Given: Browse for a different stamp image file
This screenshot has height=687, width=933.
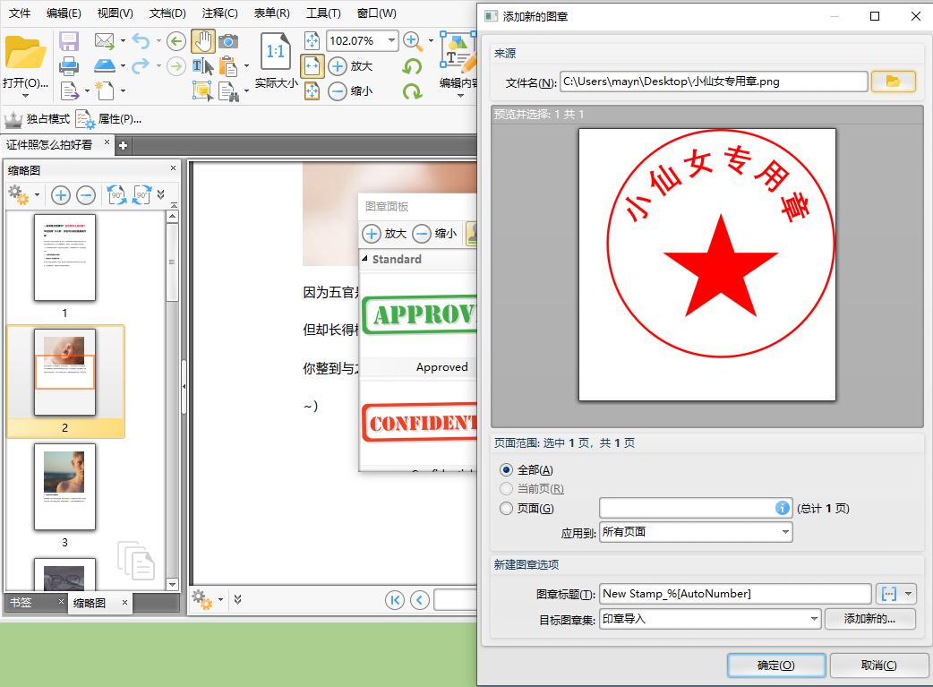Looking at the screenshot, I should pyautogui.click(x=893, y=81).
